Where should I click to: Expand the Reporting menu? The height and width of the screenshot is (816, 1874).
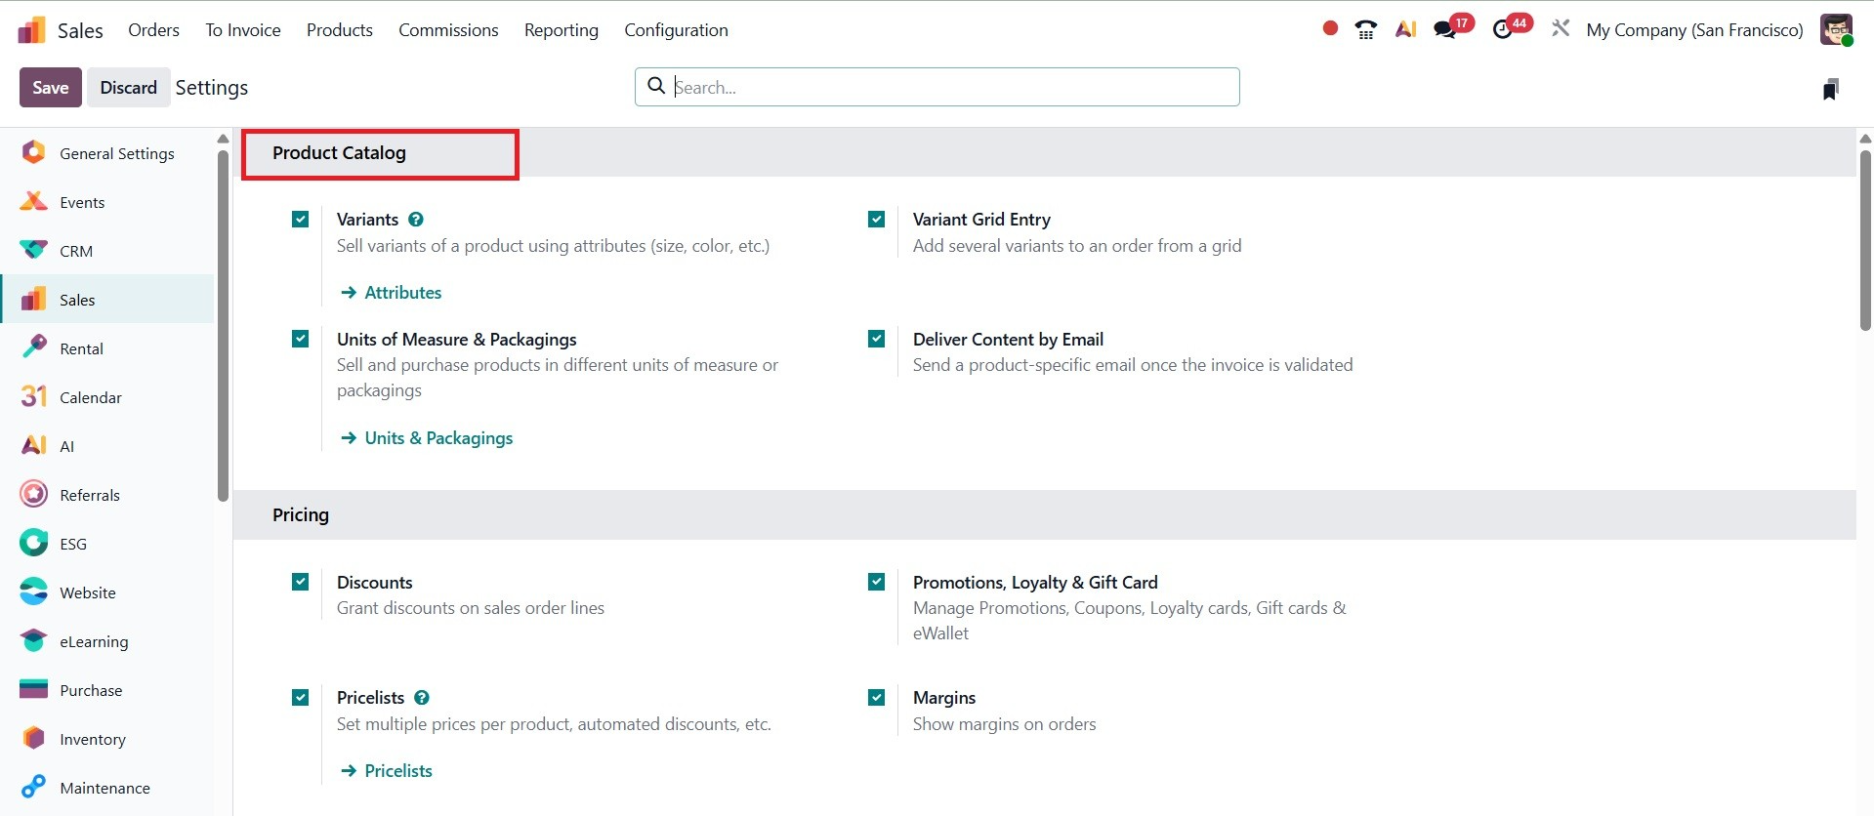coord(561,30)
